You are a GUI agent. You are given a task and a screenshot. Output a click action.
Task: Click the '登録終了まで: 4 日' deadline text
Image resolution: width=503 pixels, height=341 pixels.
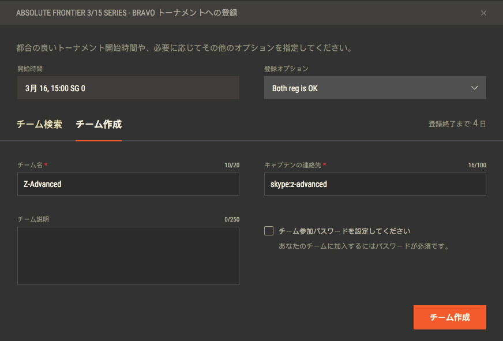pos(457,124)
